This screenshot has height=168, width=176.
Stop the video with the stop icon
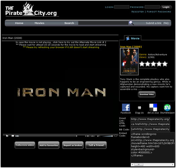click(x=13, y=136)
